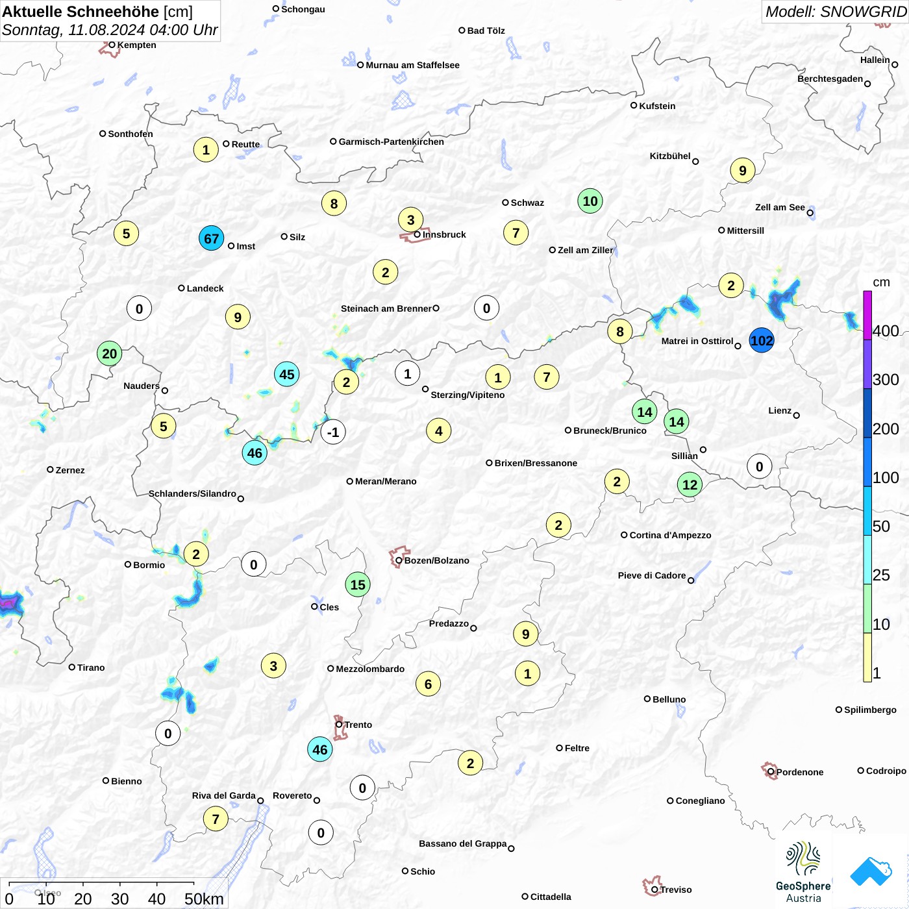Select the Zell am See label
This screenshot has width=909, height=909.
point(780,207)
